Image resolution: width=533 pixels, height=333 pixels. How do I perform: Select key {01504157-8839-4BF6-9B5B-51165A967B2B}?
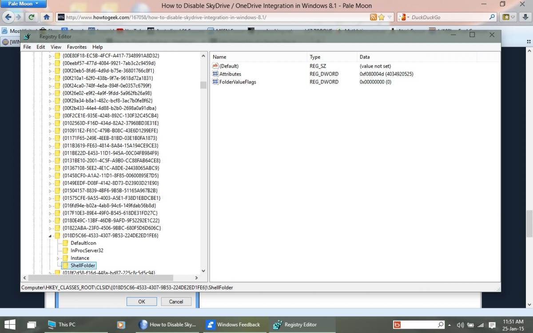pos(110,190)
